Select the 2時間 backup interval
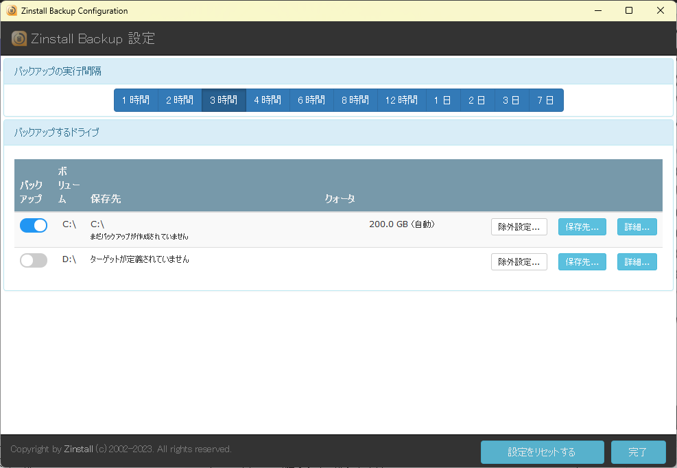 (180, 100)
